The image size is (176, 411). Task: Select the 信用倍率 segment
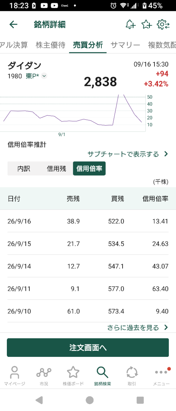click(89, 169)
